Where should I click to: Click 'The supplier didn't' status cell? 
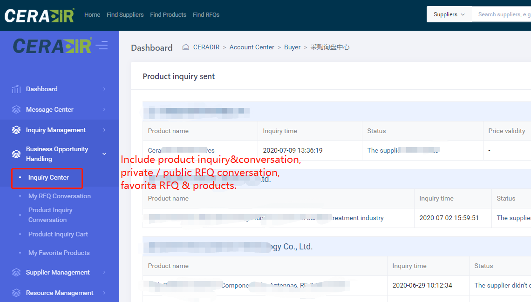(503, 285)
